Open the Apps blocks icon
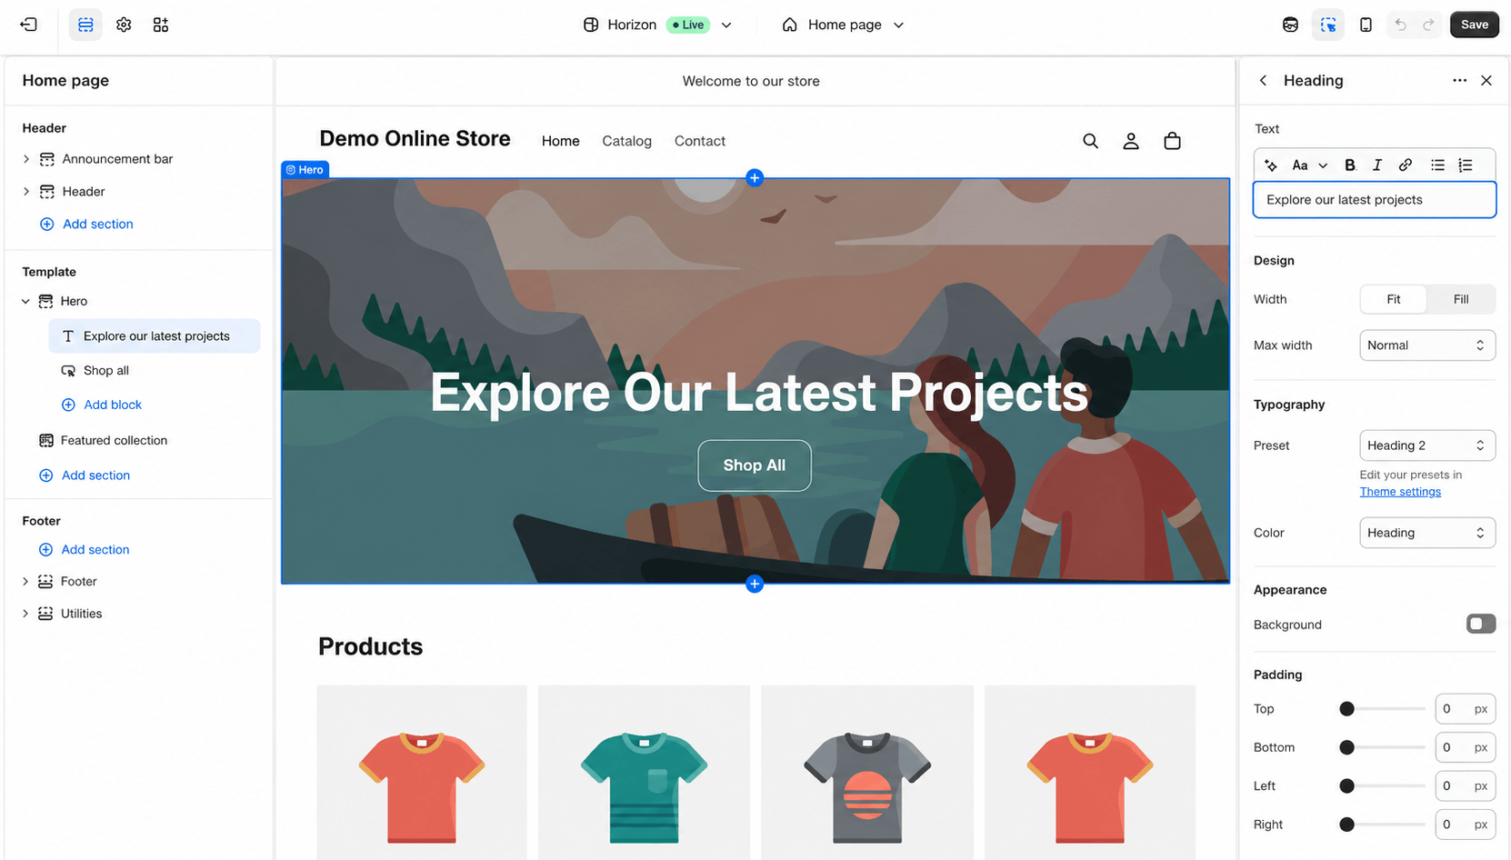The height and width of the screenshot is (860, 1511). click(x=161, y=25)
